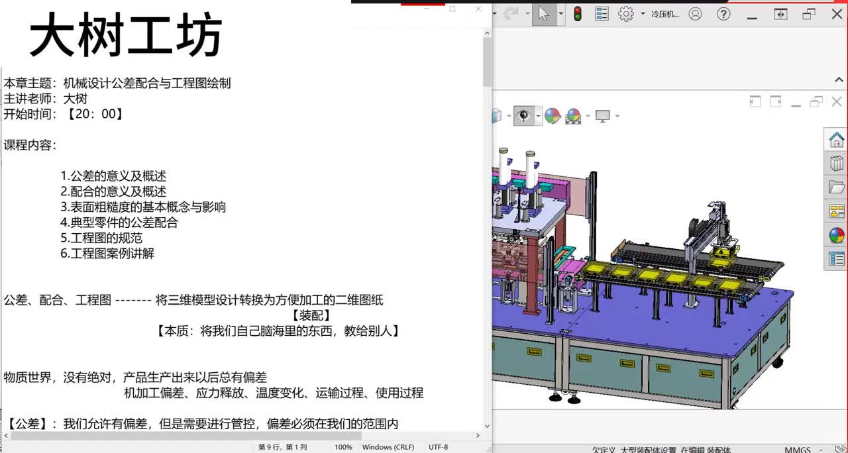Expand the hide/show items dropdown
Image resolution: width=848 pixels, height=453 pixels.
tap(538, 116)
